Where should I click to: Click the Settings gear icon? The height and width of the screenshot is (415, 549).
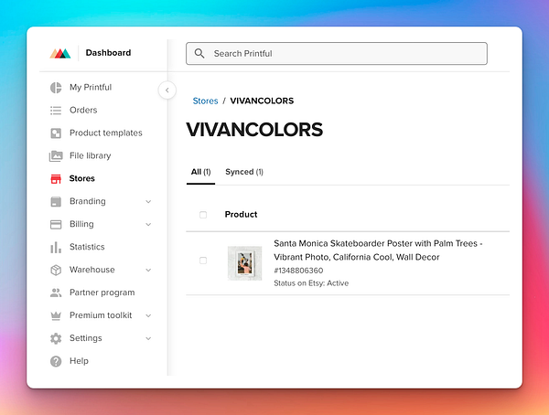[x=56, y=338]
